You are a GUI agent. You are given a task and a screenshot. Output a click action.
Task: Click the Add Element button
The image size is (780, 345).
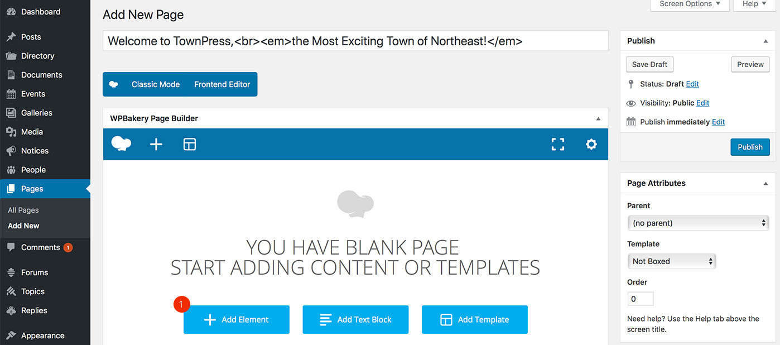[x=237, y=320]
